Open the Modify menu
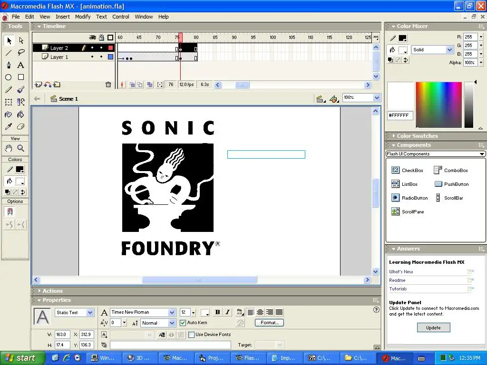The image size is (487, 365). [83, 17]
